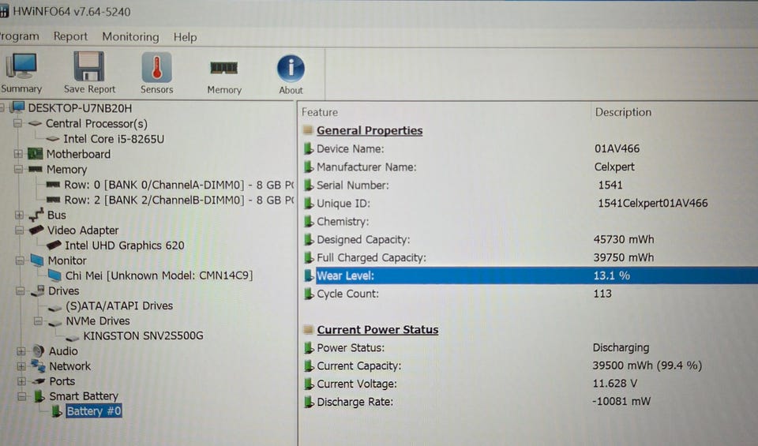Expand the Network node
Screen dimensions: 758x446
tap(21, 365)
